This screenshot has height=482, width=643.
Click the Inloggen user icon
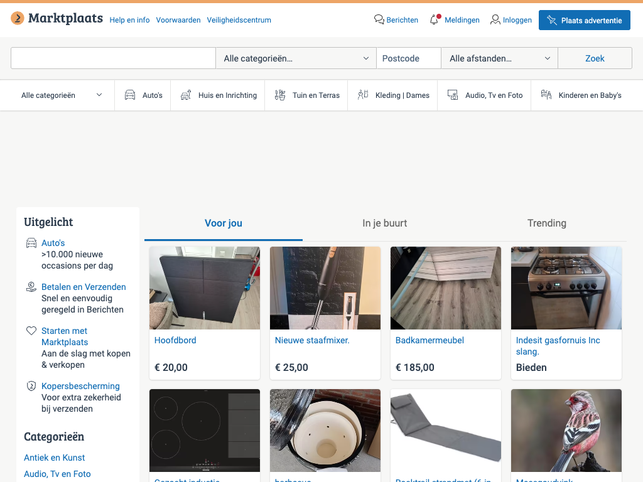[x=495, y=20]
